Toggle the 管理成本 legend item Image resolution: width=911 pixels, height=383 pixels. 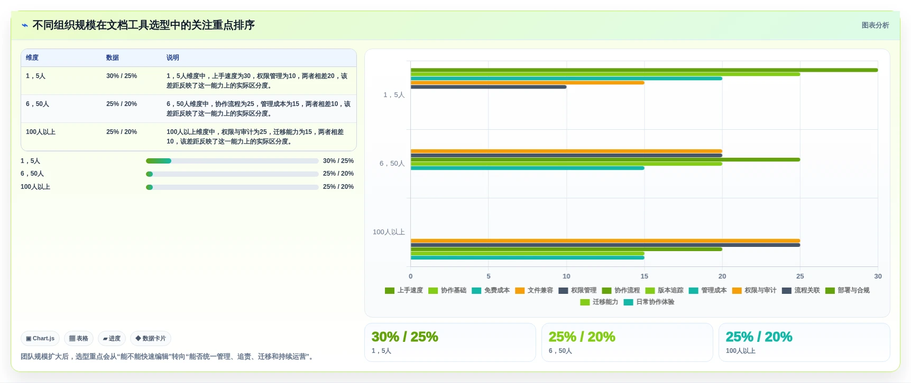(x=707, y=291)
